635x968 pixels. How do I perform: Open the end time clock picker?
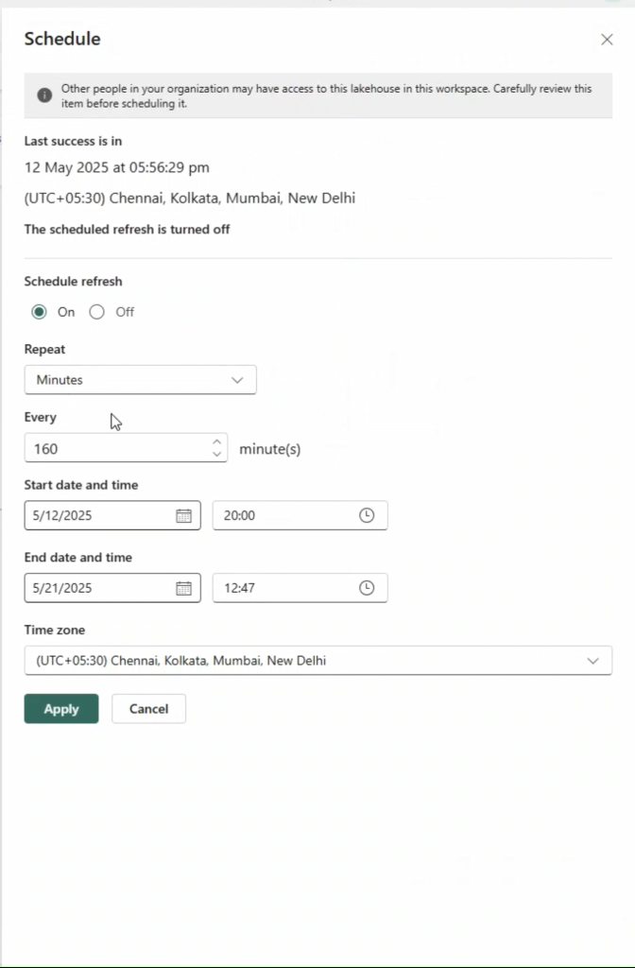click(x=367, y=588)
